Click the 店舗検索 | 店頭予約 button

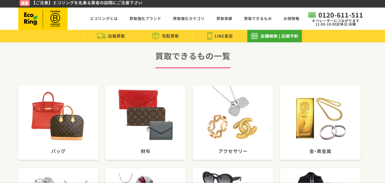point(274,36)
